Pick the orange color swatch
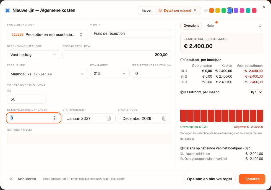The image size is (271, 190). click(212, 10)
